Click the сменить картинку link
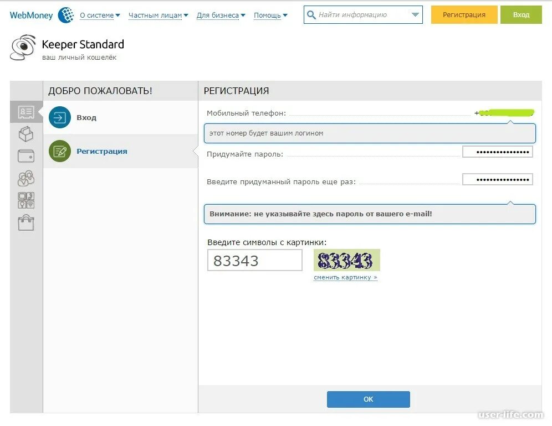 (x=345, y=277)
